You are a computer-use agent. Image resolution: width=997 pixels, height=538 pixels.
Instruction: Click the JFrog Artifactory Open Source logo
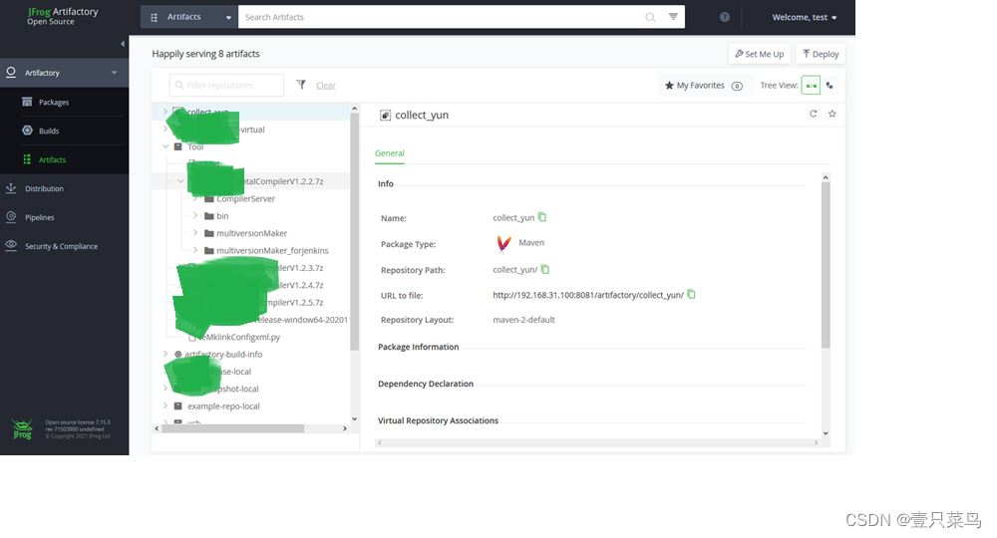62,16
